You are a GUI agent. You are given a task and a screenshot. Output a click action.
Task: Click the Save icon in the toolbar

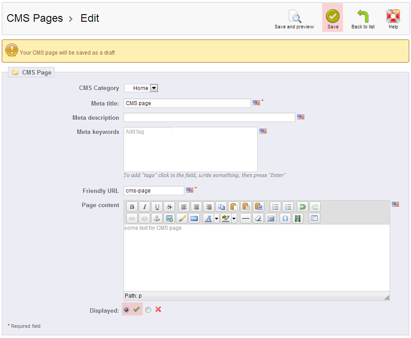coord(332,17)
